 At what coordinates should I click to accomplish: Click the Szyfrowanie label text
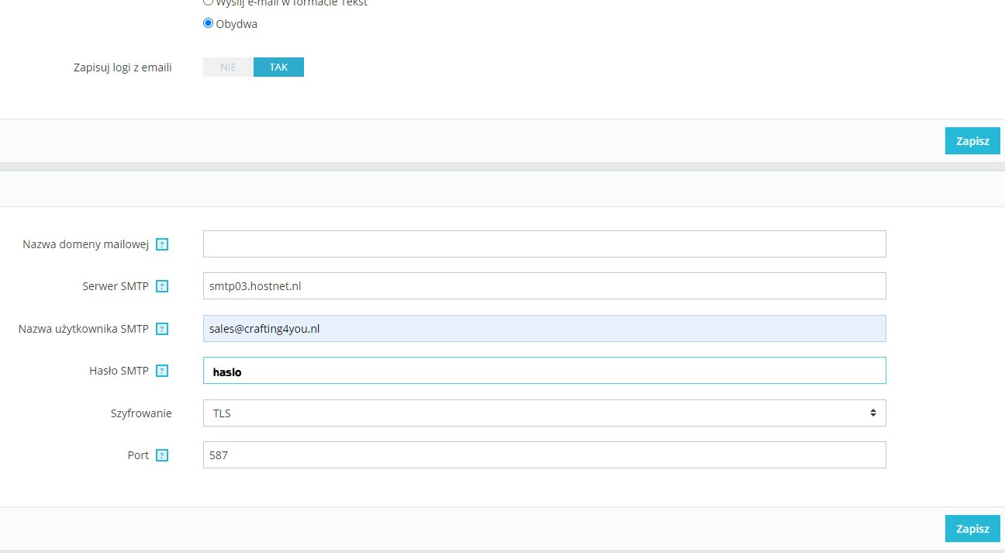tap(141, 413)
